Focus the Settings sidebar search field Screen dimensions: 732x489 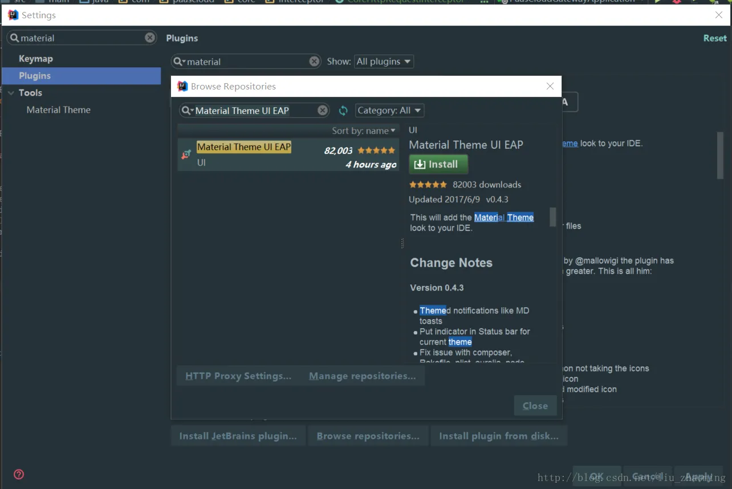point(82,38)
